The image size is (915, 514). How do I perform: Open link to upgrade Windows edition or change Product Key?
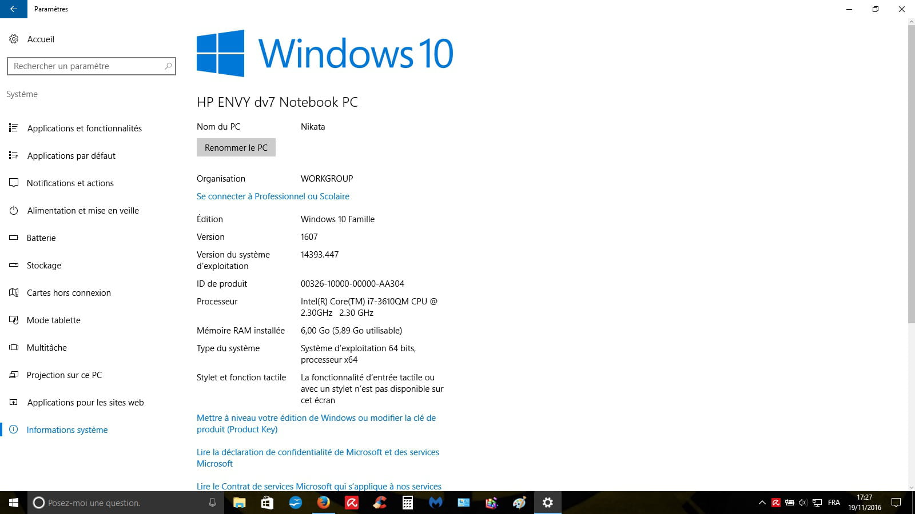click(316, 424)
